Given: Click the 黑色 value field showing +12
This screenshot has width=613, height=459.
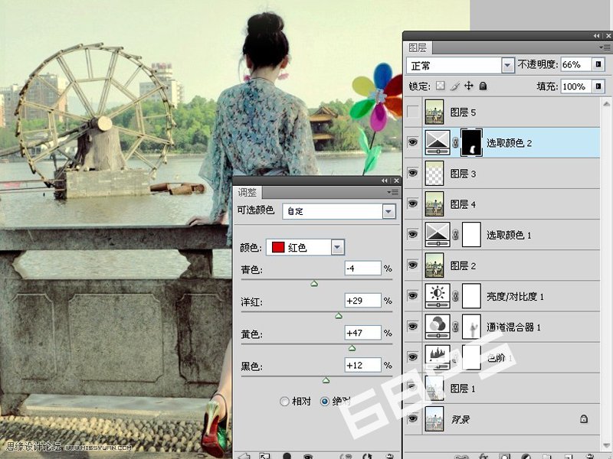Looking at the screenshot, I should tap(362, 365).
